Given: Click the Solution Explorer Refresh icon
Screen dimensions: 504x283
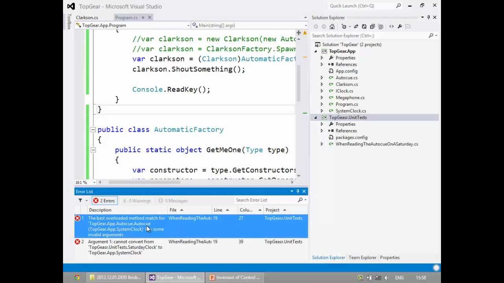Looking at the screenshot, I should point(364,26).
